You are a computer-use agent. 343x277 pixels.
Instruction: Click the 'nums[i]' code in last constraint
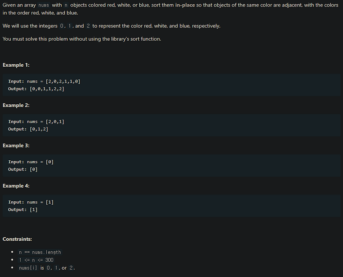pyautogui.click(x=28, y=268)
